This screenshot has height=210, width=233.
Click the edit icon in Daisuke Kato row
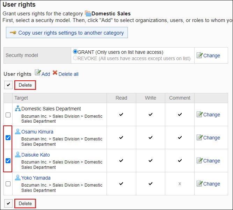199,160
